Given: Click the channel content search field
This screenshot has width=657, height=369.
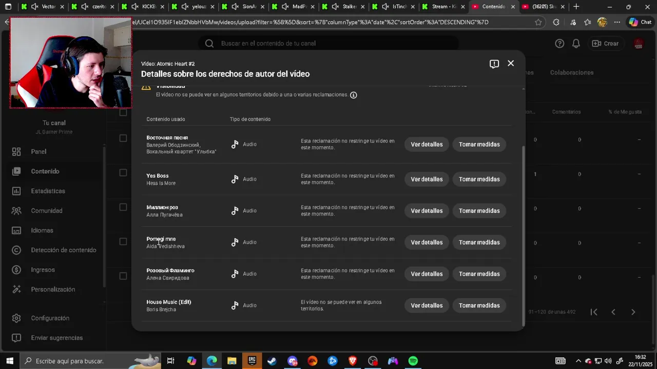Looking at the screenshot, I should coord(328,44).
